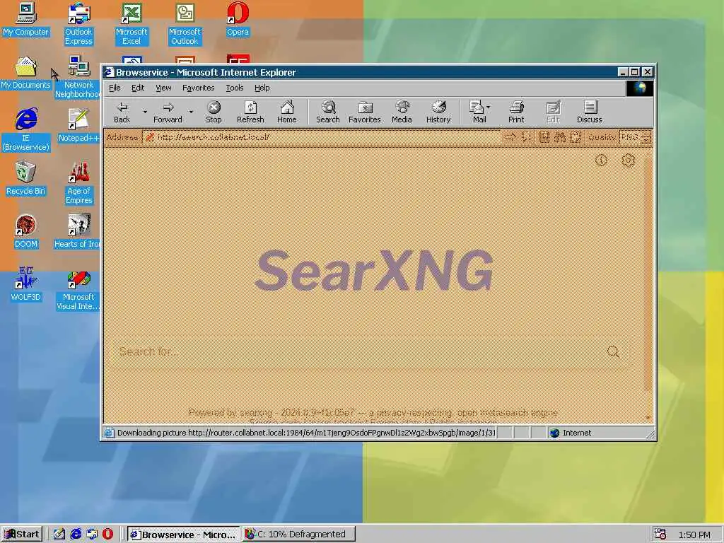Expand the Back button history dropdown
Image resolution: width=724 pixels, height=543 pixels.
point(144,112)
